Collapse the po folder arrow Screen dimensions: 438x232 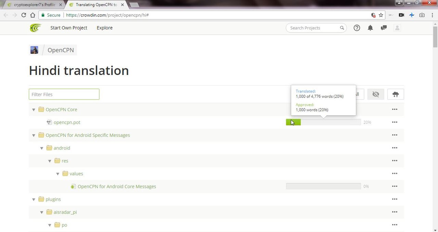[50, 225]
